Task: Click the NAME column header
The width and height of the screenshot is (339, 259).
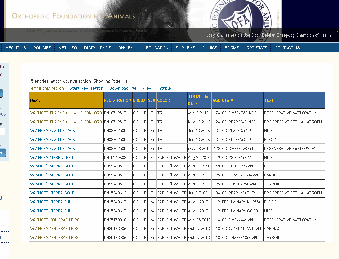Action: (35, 100)
